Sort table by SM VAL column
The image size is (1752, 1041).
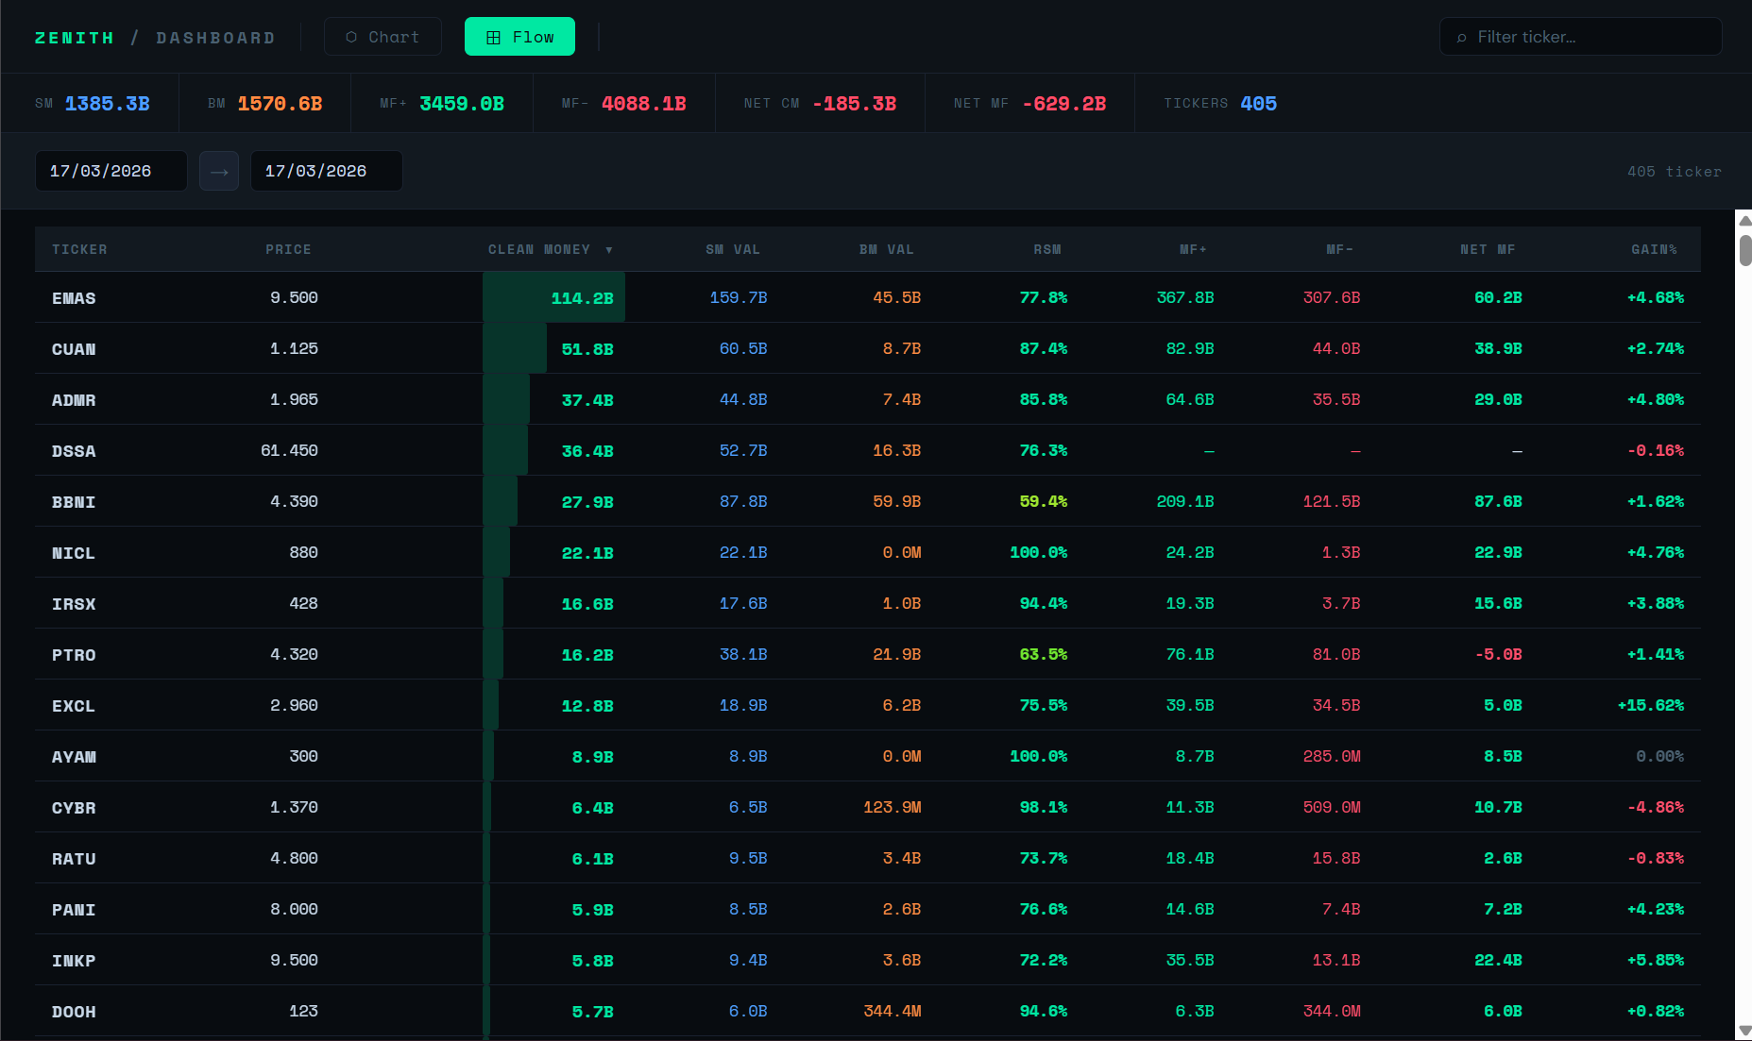733,249
